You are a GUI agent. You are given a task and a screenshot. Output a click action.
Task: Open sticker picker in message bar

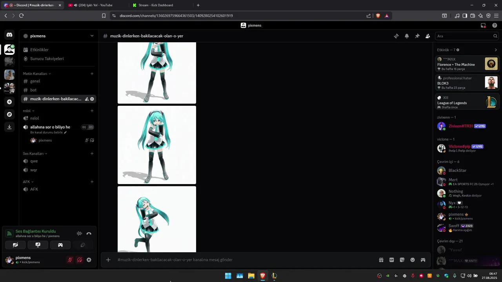(402, 260)
